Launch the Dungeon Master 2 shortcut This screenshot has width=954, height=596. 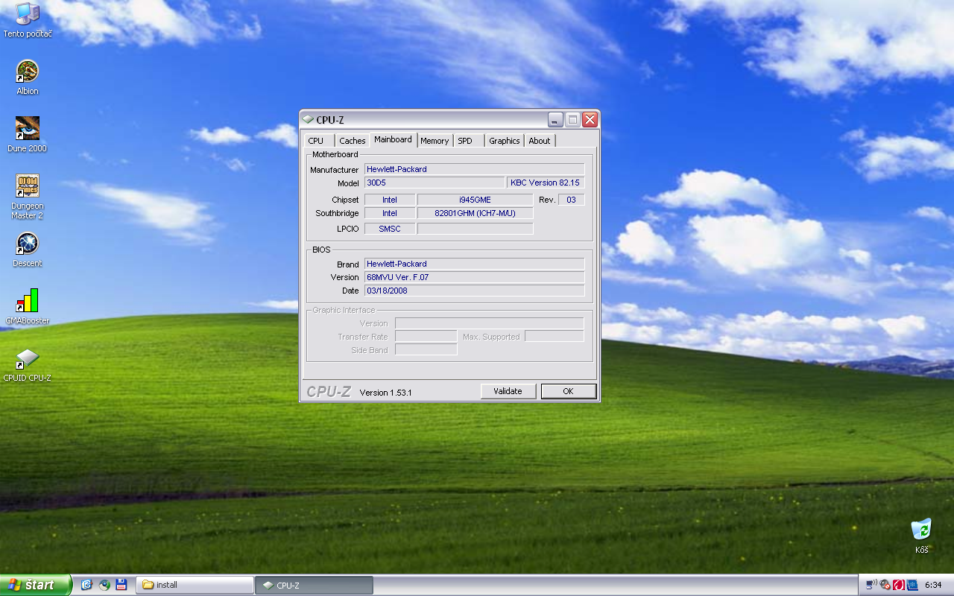[28, 197]
